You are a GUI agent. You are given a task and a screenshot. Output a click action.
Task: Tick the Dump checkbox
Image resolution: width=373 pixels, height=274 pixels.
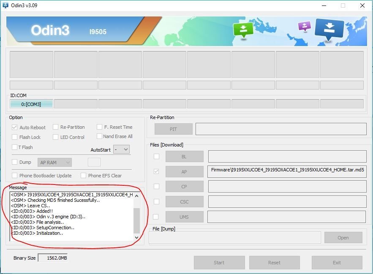[14, 162]
